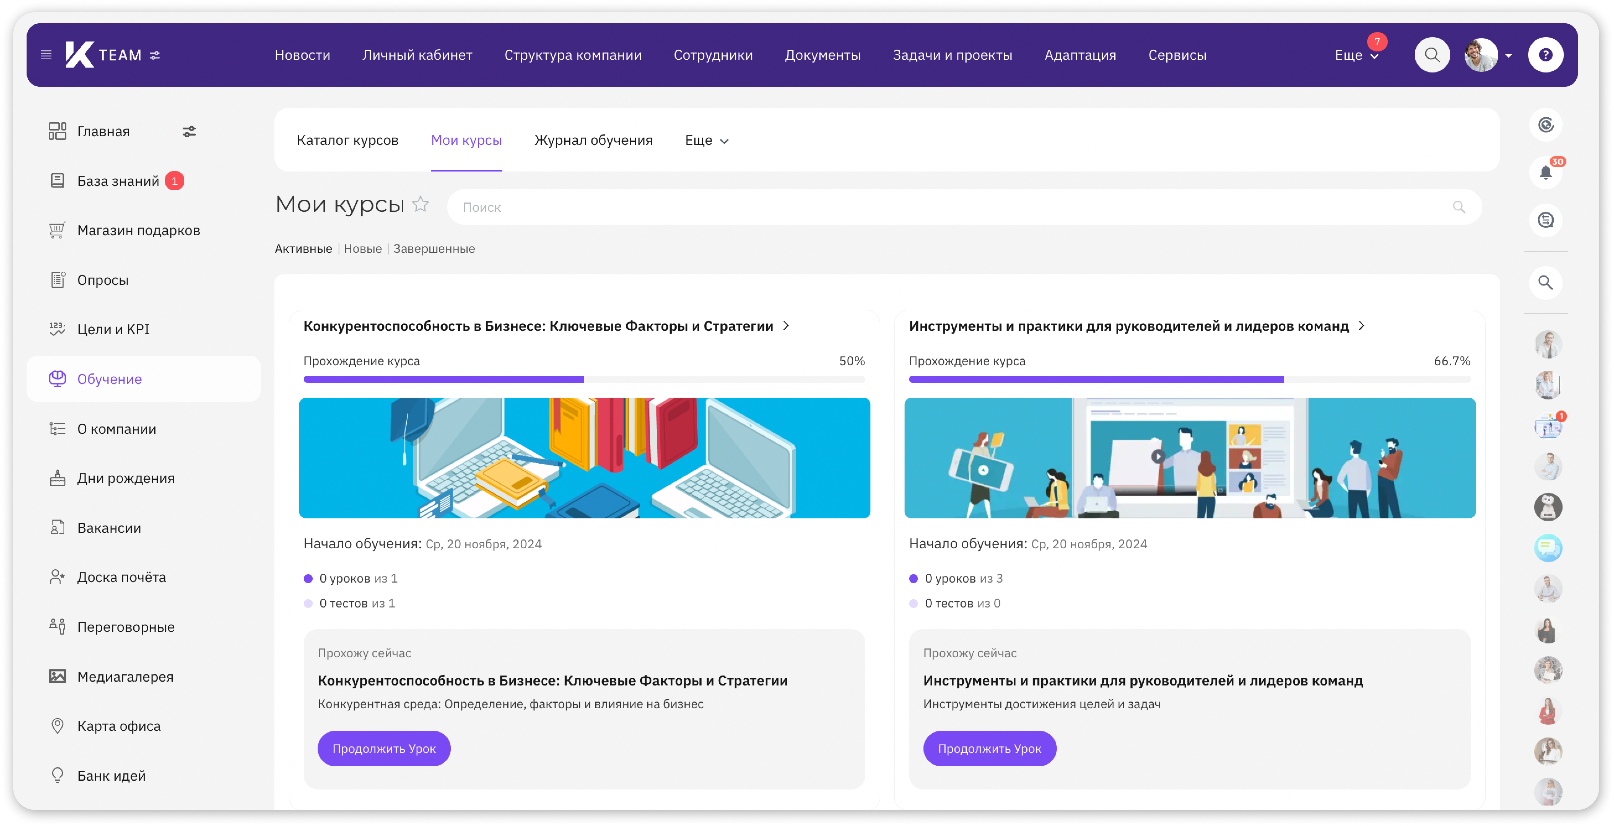Viewport: 1614px width, 826px height.
Task: Open the chat messages icon in right panel
Action: click(x=1546, y=220)
